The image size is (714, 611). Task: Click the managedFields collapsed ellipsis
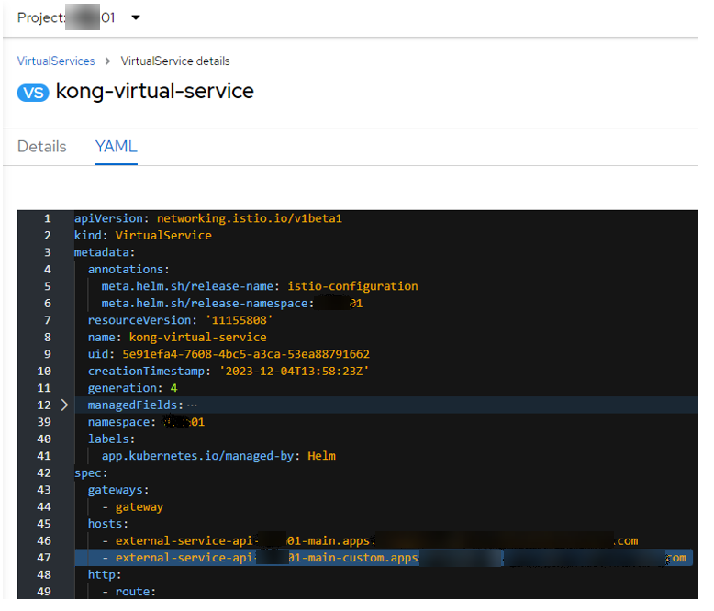pyautogui.click(x=192, y=405)
